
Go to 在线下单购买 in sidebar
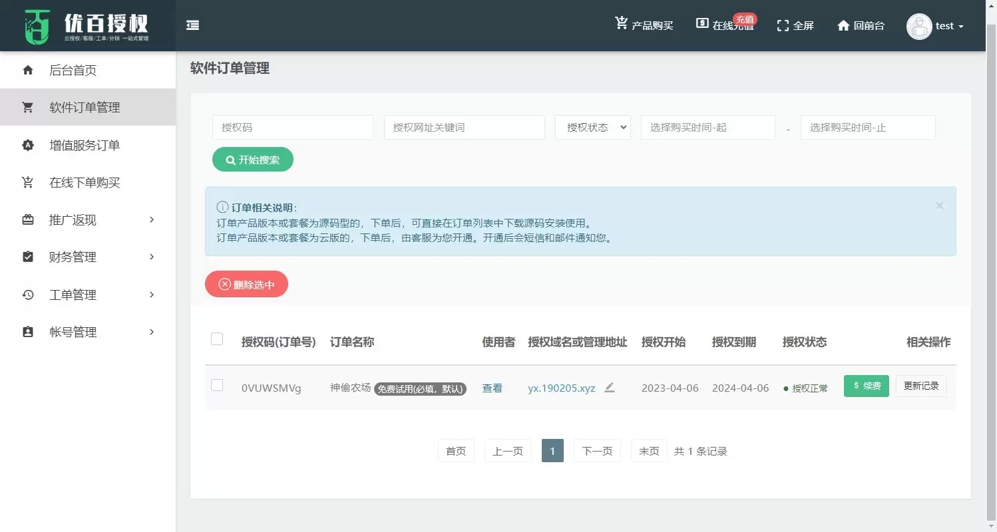tap(88, 182)
